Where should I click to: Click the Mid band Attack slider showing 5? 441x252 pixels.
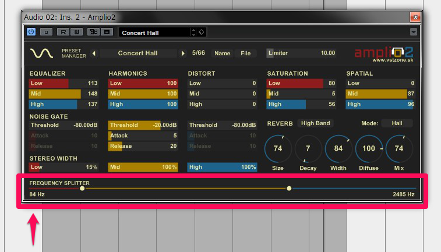(143, 136)
